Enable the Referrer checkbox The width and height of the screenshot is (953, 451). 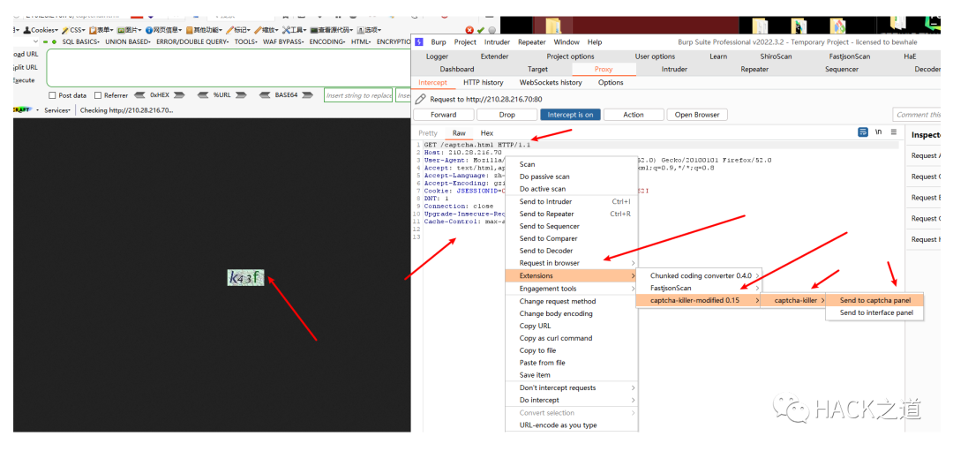98,95
